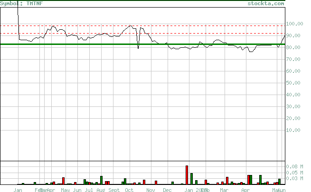The image size is (311, 192).
Task: Click the Sept month label
Action: coord(114,190)
